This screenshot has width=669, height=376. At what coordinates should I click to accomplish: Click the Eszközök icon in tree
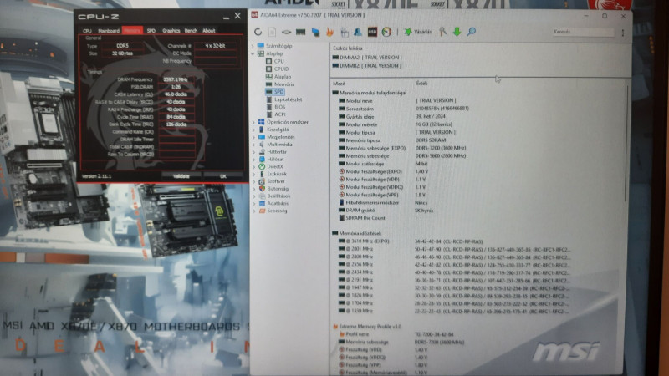[x=262, y=174]
